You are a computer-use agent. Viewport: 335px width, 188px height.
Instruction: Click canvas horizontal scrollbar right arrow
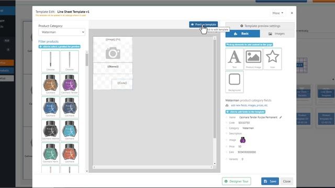tap(211, 167)
